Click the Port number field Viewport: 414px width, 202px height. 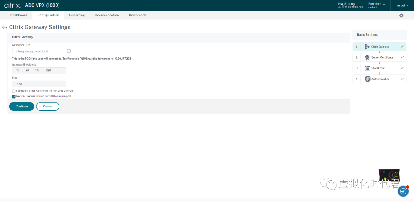tap(39, 84)
